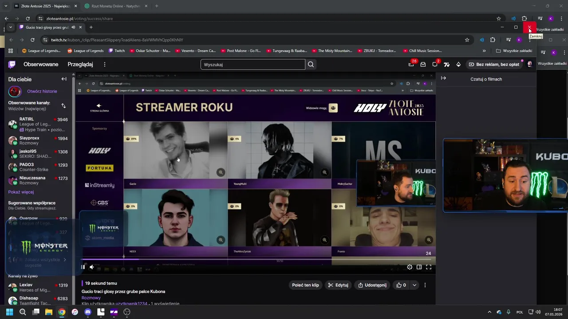Open Nieuczesana channel in sidebar

point(38,180)
